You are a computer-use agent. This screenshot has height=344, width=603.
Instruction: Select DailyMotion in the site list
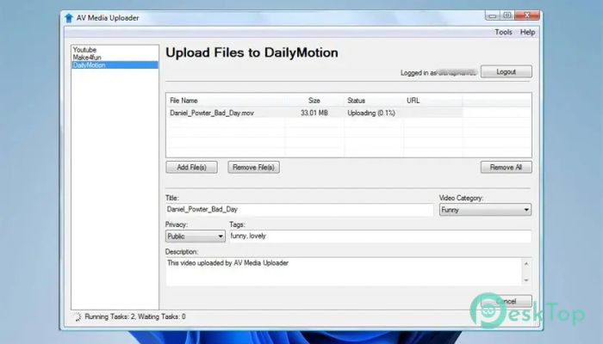click(x=115, y=64)
